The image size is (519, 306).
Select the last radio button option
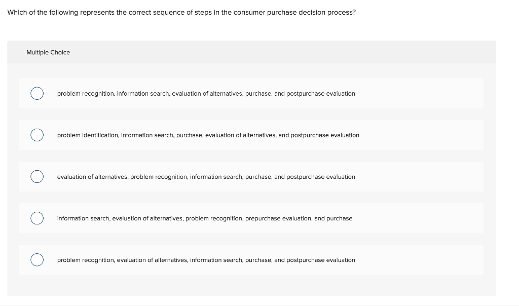(36, 259)
